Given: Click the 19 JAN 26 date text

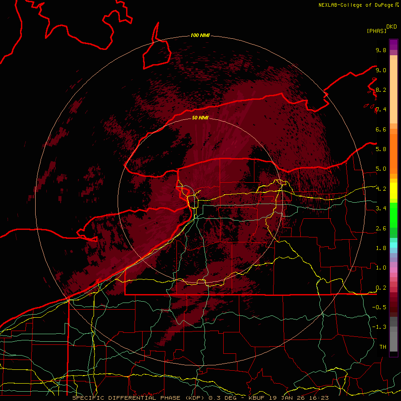Looking at the screenshot, I should (286, 398).
